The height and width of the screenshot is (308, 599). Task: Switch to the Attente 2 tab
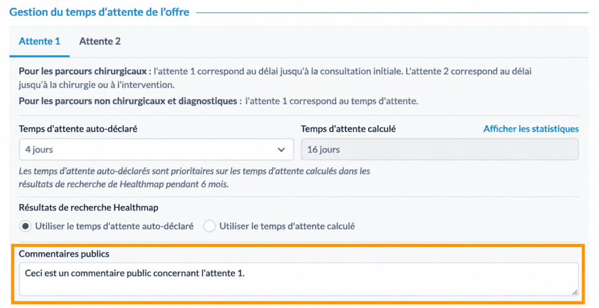[99, 41]
